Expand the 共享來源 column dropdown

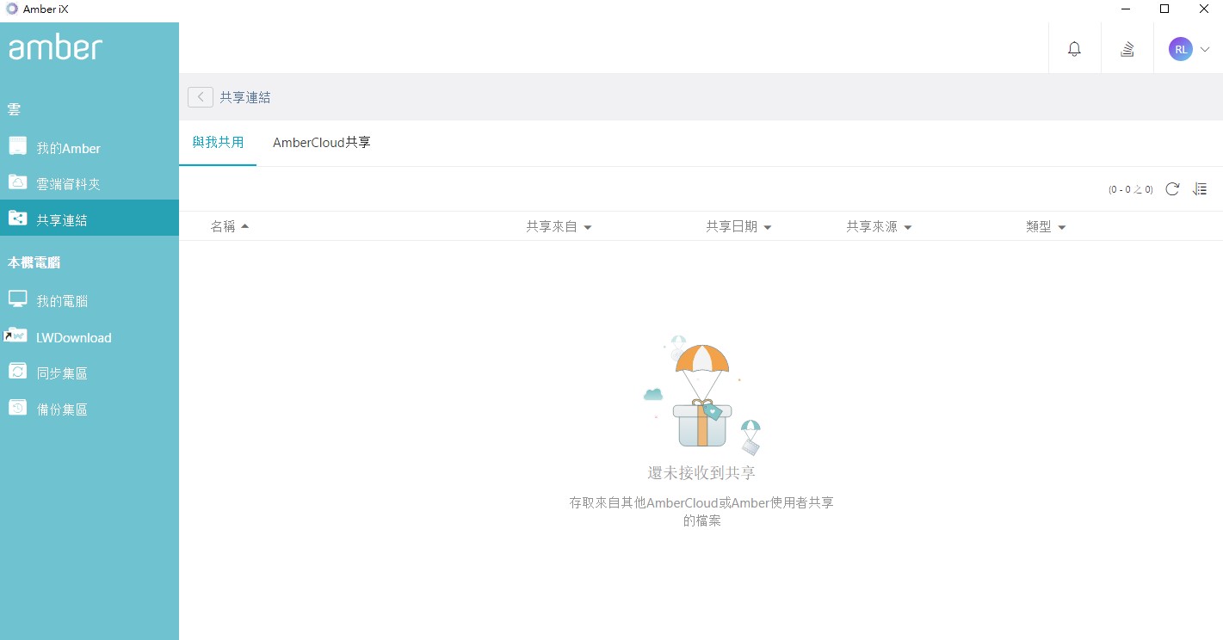(908, 227)
